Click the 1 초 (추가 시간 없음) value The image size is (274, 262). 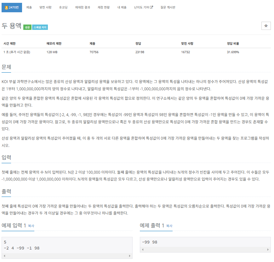pyautogui.click(x=17, y=52)
